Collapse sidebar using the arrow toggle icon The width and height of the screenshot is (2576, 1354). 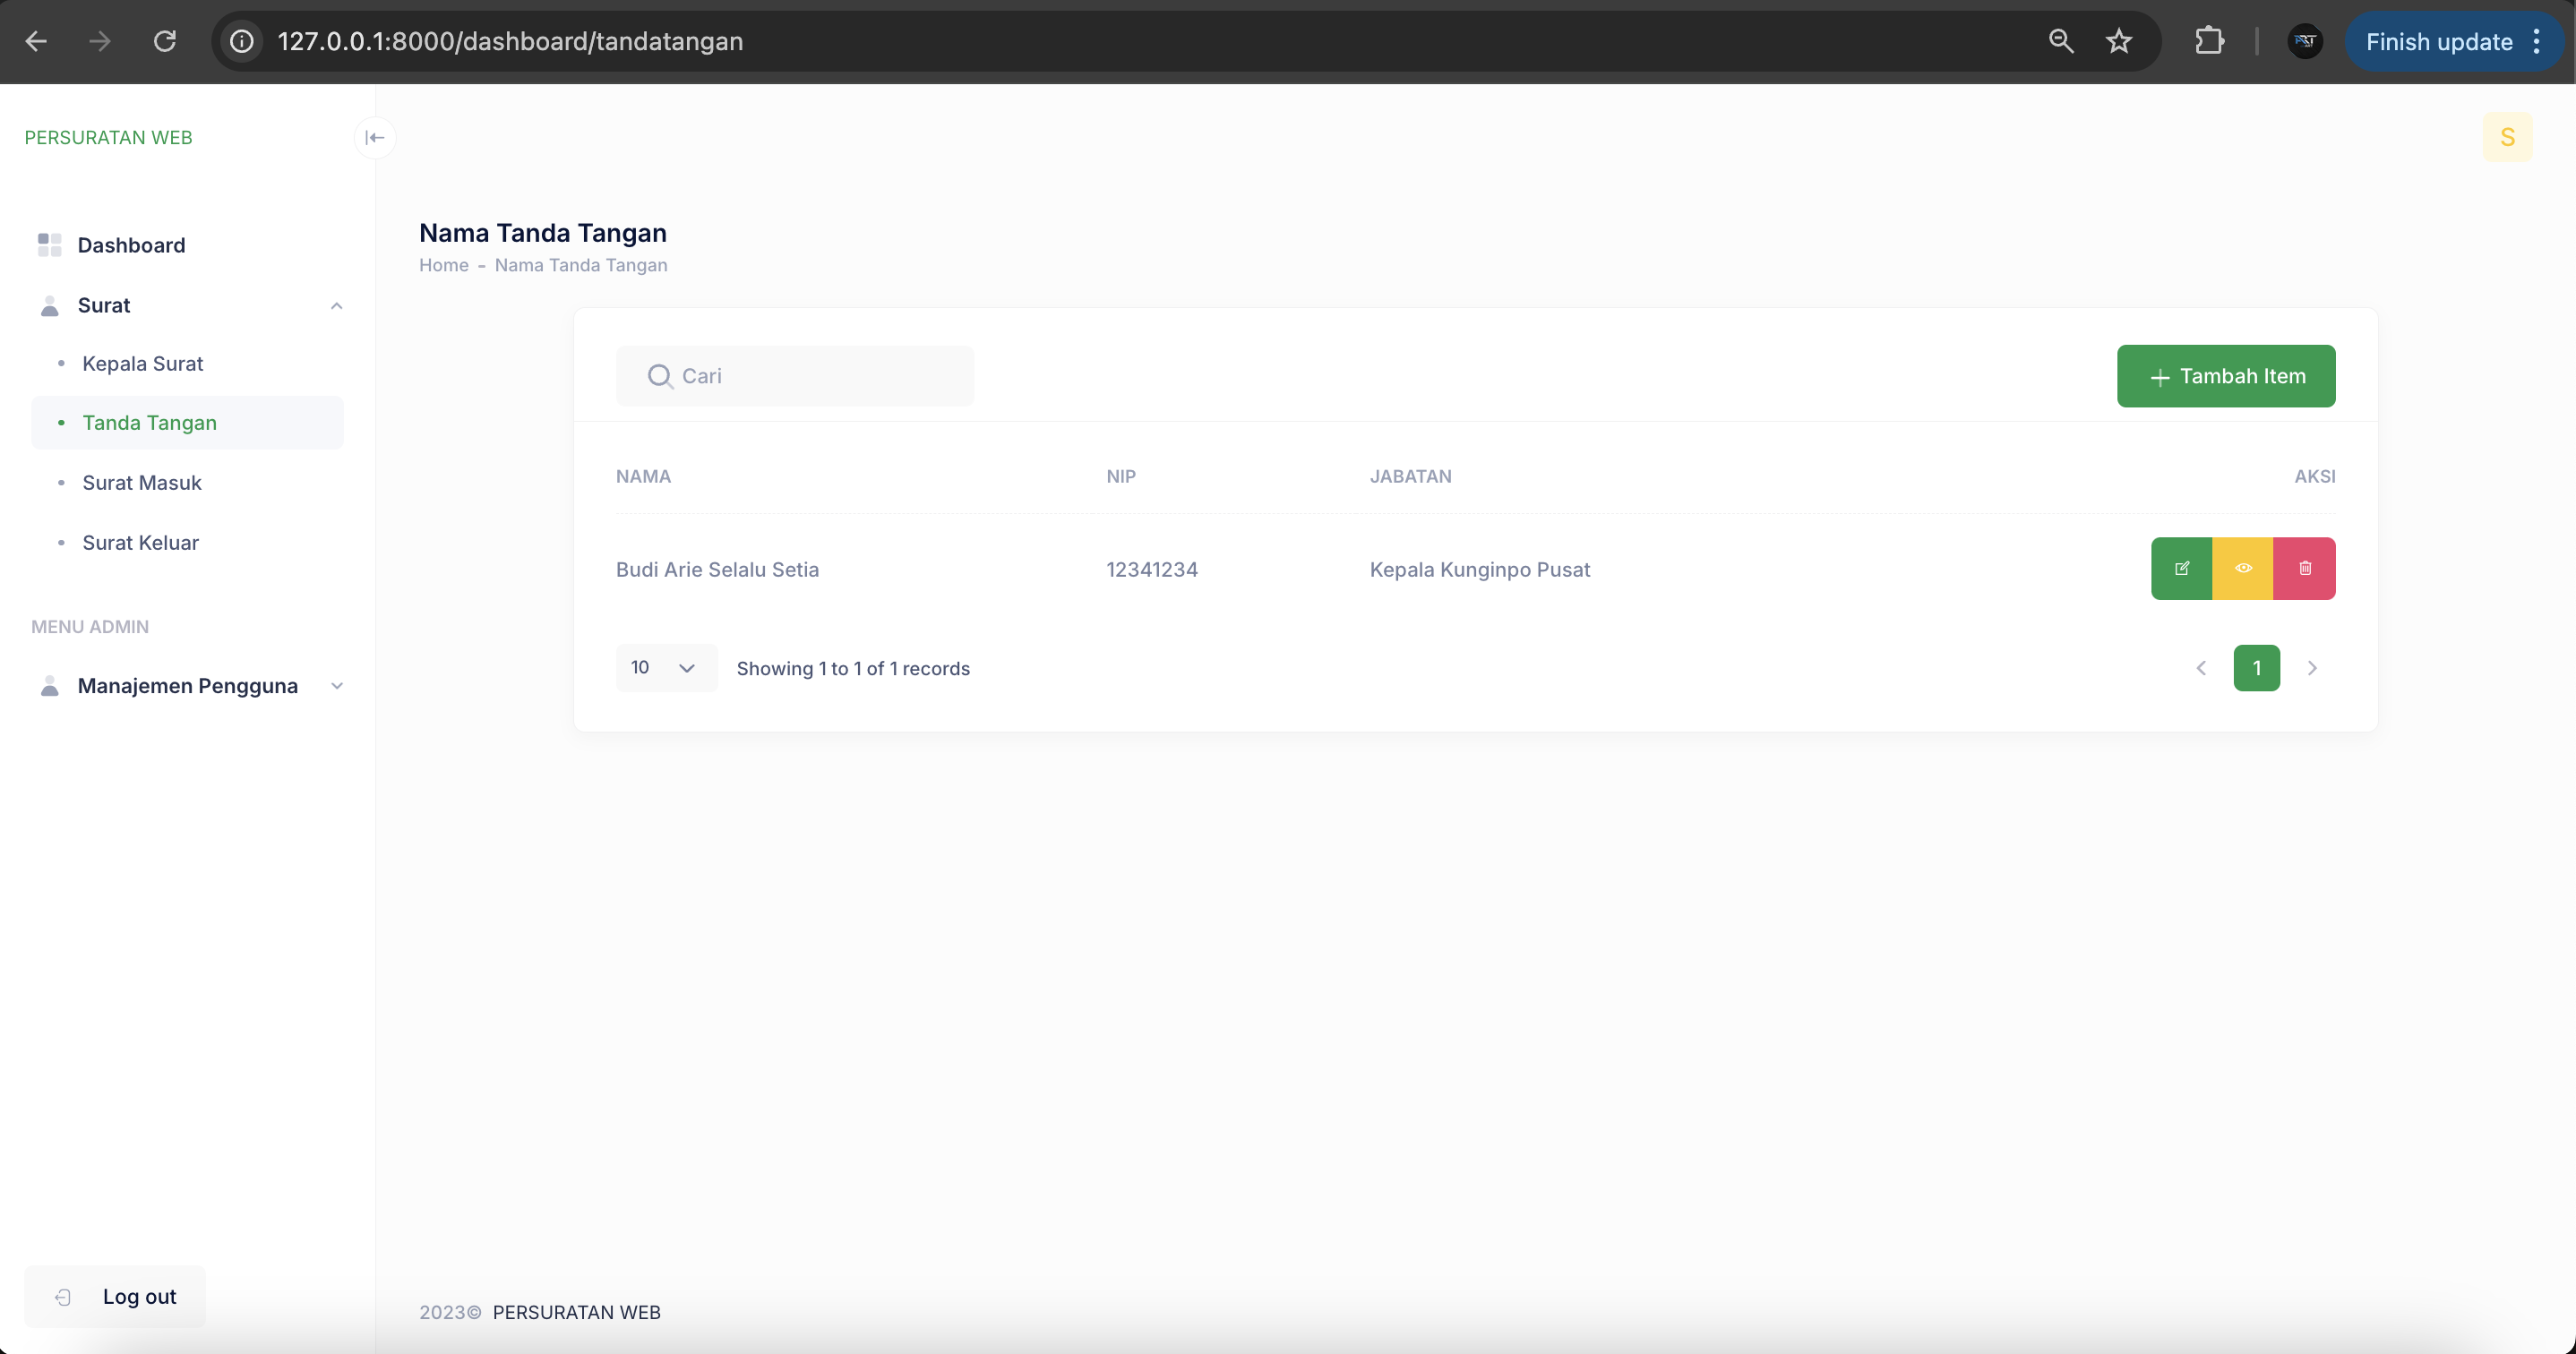click(x=375, y=137)
